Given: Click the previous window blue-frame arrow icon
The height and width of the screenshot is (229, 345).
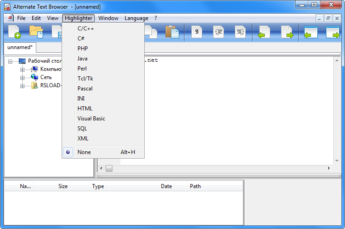Looking at the screenshot, I should point(311,32).
